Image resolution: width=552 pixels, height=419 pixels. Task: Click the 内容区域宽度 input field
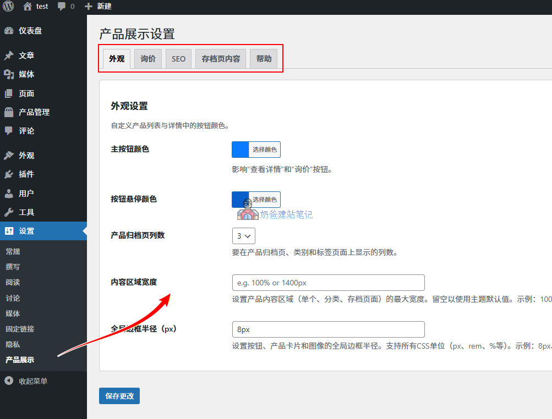point(328,282)
